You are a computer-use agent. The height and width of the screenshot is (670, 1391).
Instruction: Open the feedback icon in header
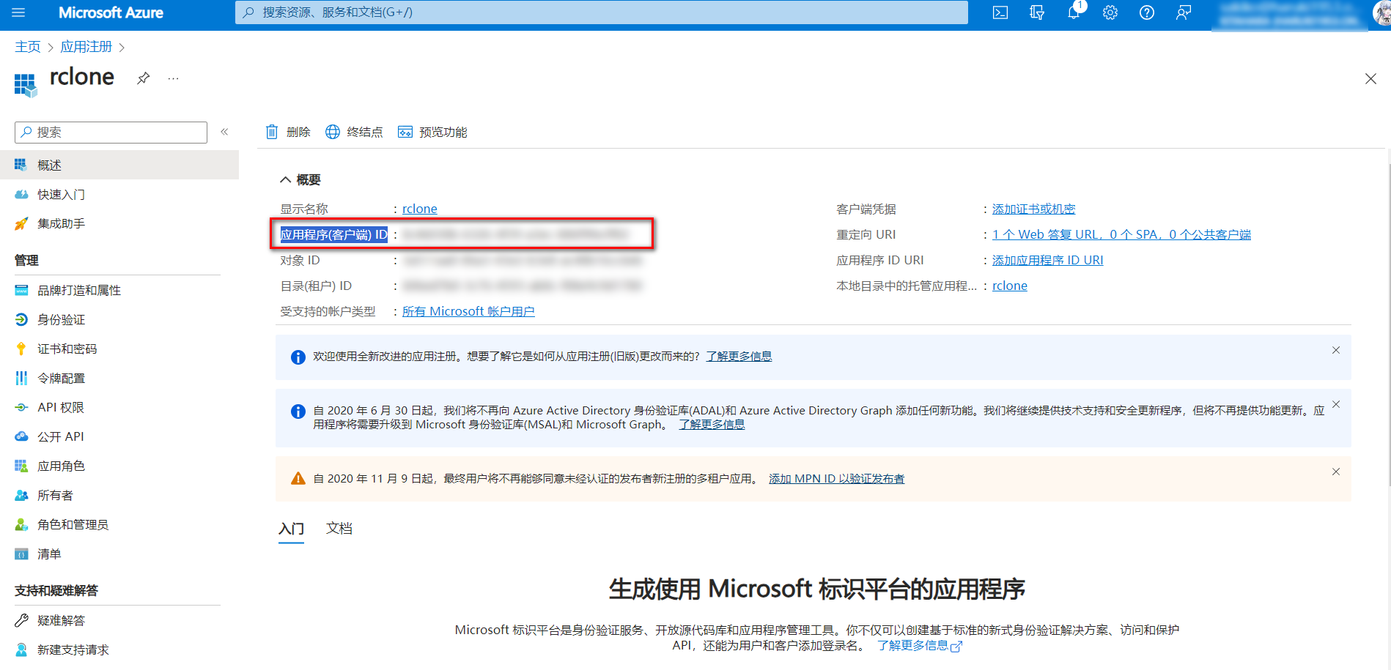(x=1184, y=12)
